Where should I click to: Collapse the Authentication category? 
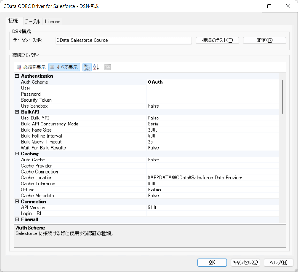click(17, 76)
